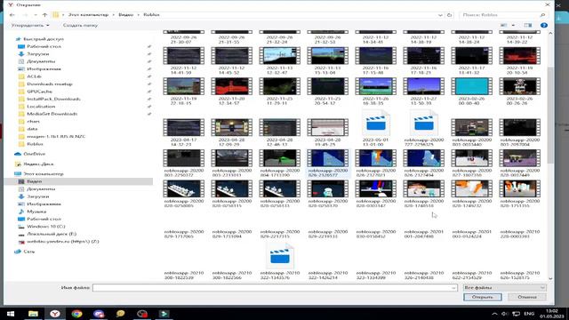
Task: Go back using the Back arrow
Action: (x=12, y=15)
